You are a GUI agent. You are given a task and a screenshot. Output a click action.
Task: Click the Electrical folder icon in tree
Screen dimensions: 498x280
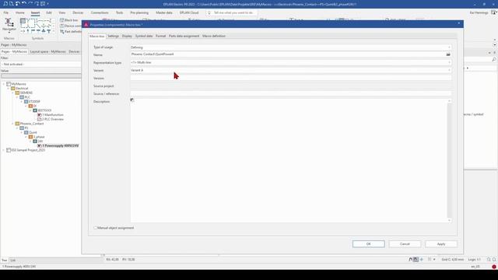pyautogui.click(x=13, y=89)
